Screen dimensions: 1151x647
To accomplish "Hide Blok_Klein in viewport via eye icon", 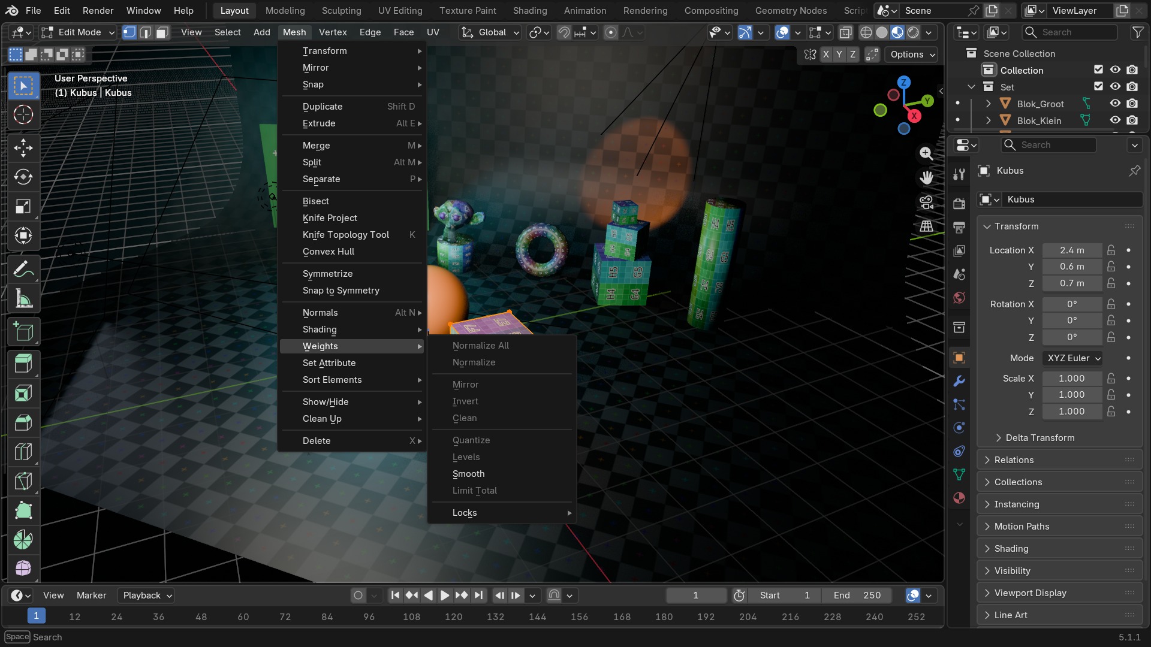I will point(1115,120).
